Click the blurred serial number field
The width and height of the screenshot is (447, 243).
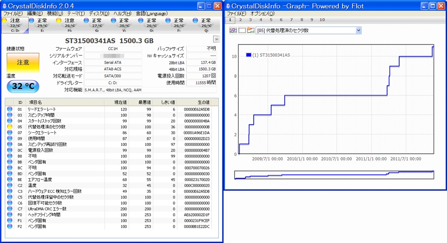(113, 55)
